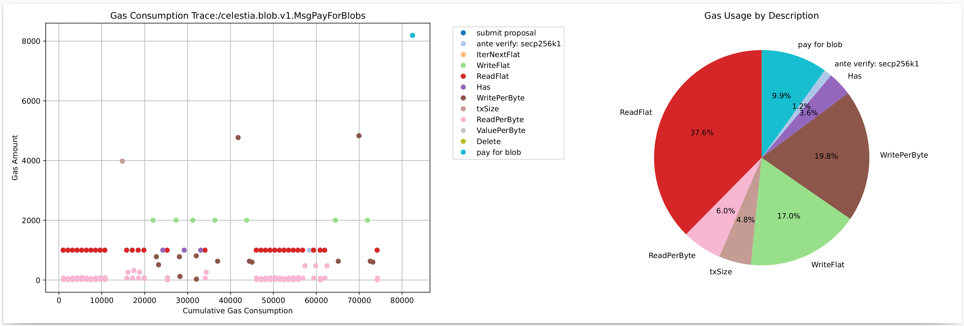964x326 pixels.
Task: Click the WriteFlat legend entry
Action: click(x=493, y=66)
